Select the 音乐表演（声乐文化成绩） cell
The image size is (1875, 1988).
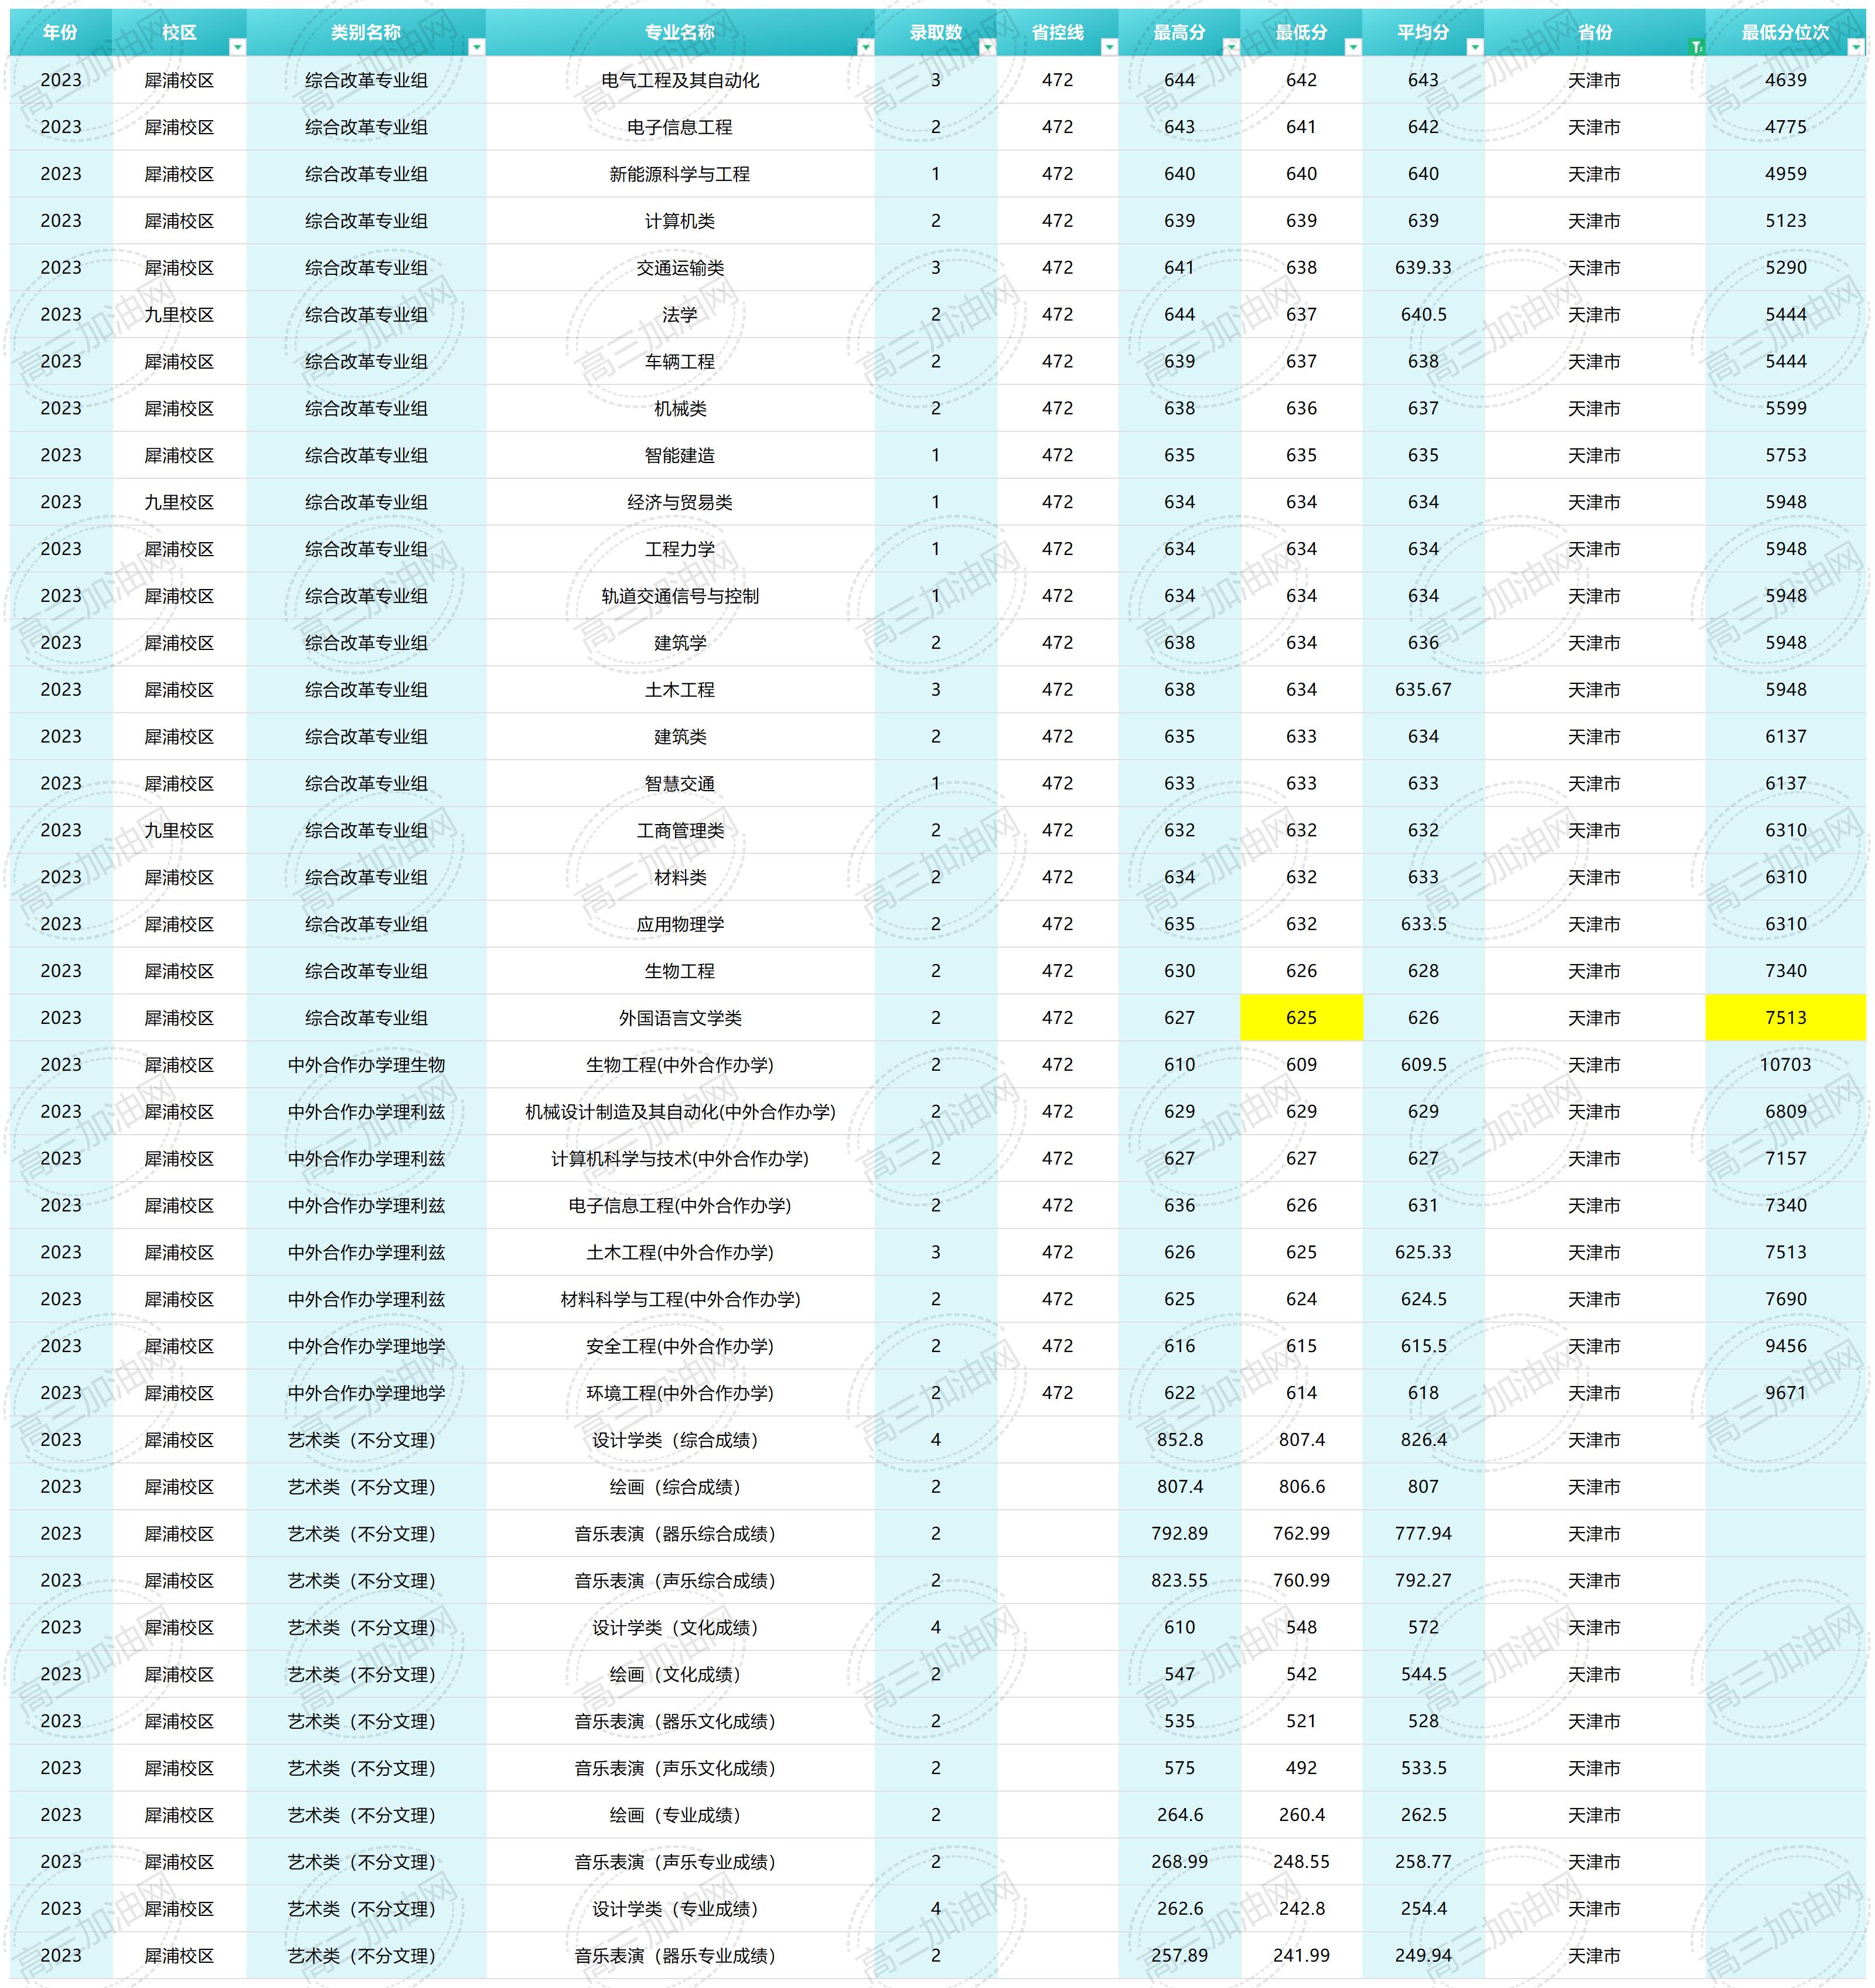(x=680, y=1768)
